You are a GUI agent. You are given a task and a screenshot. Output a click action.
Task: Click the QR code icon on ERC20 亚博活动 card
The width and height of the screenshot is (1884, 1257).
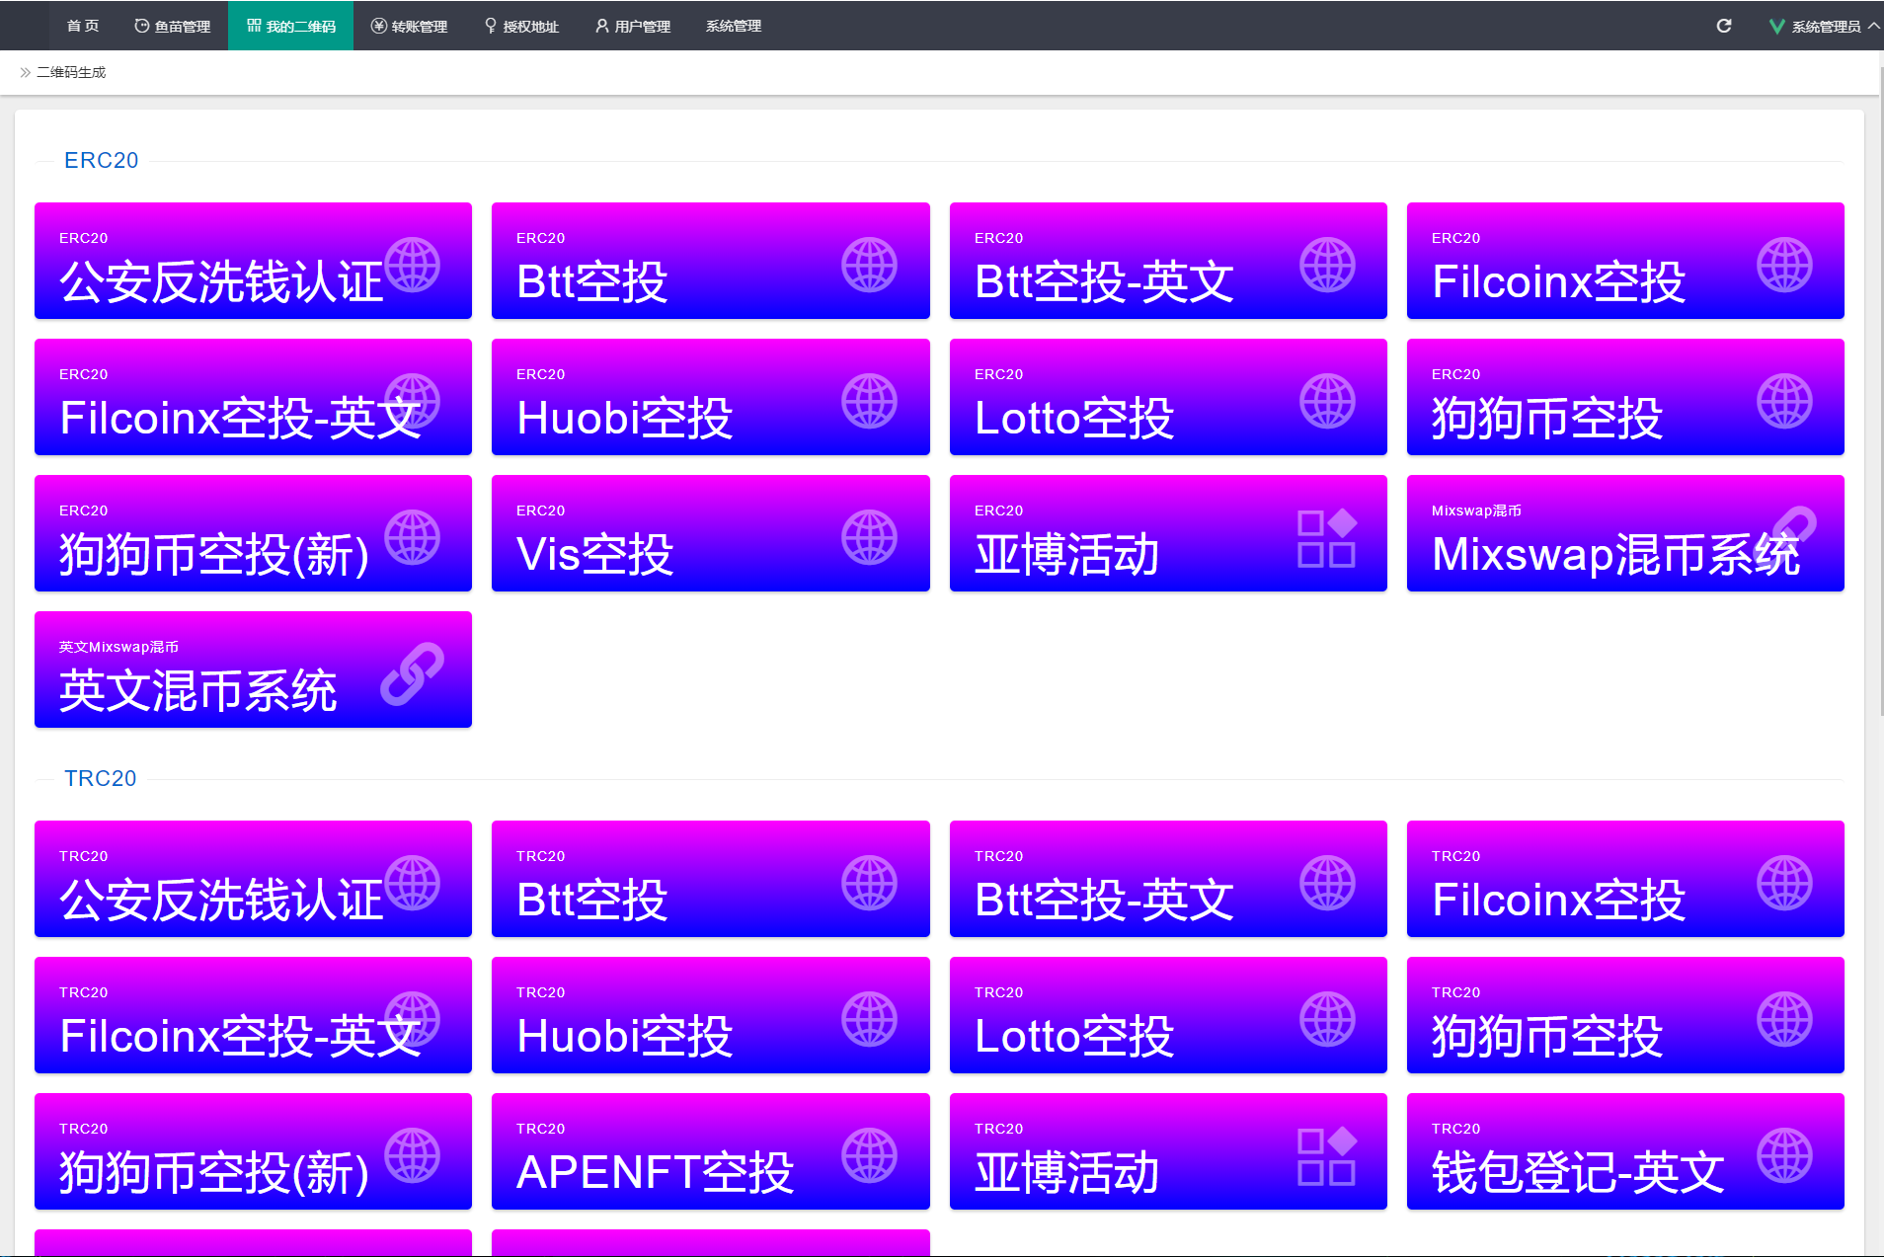(1325, 536)
